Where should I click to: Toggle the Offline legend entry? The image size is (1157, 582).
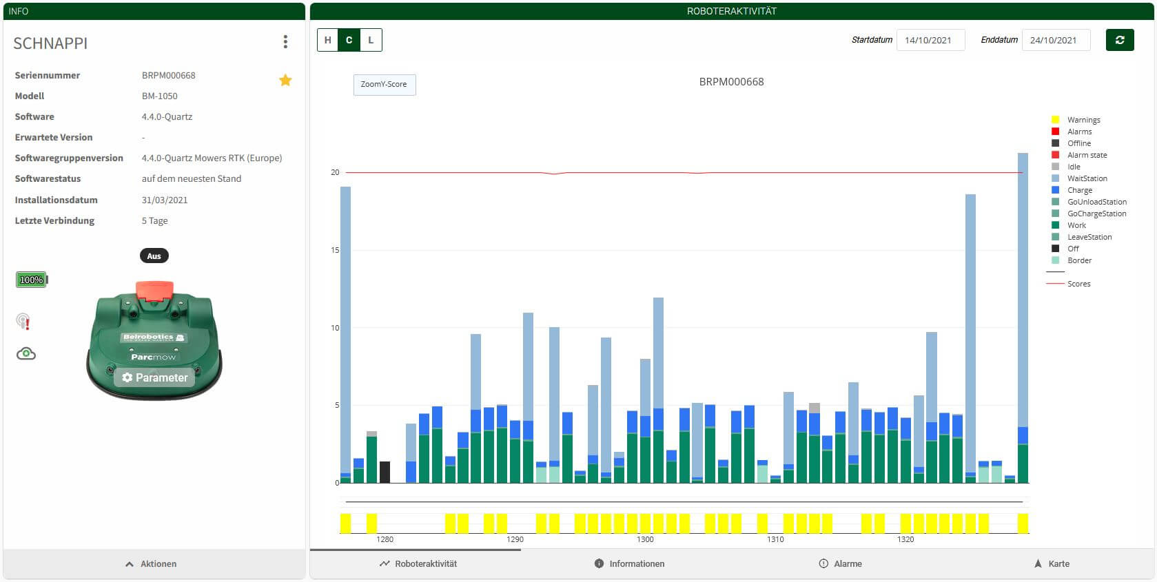tap(1072, 143)
